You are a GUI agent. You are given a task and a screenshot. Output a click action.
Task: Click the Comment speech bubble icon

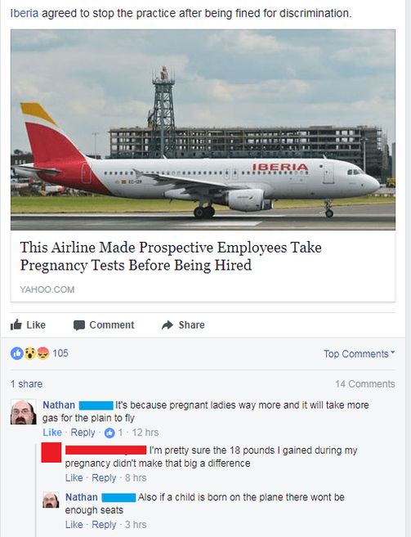pyautogui.click(x=79, y=325)
